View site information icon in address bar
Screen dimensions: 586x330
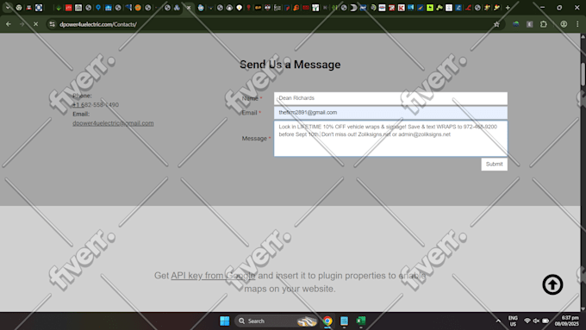coord(53,24)
